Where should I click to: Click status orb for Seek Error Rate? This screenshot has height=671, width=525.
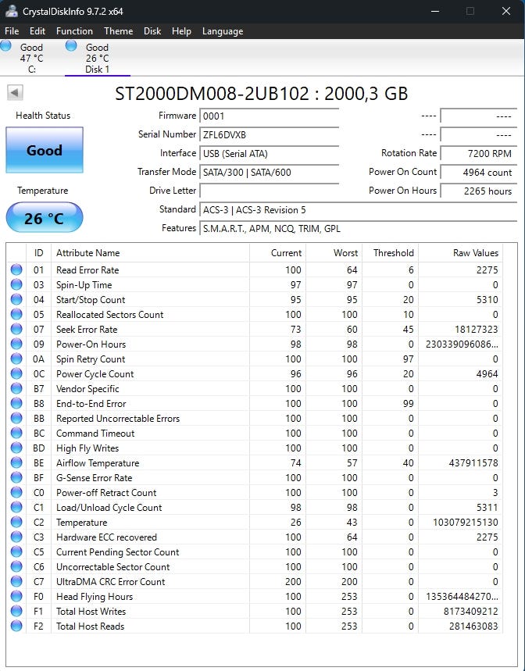click(x=16, y=329)
